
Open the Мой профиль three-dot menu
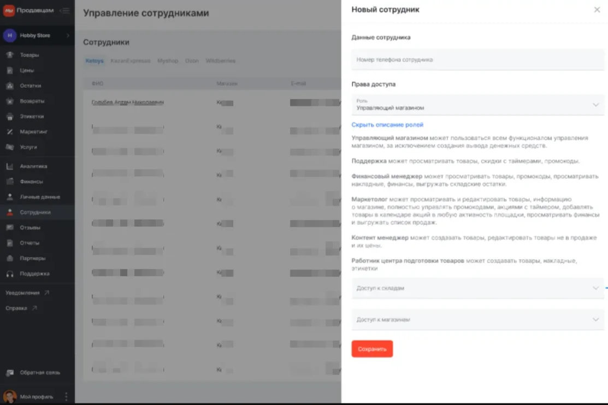tap(66, 397)
